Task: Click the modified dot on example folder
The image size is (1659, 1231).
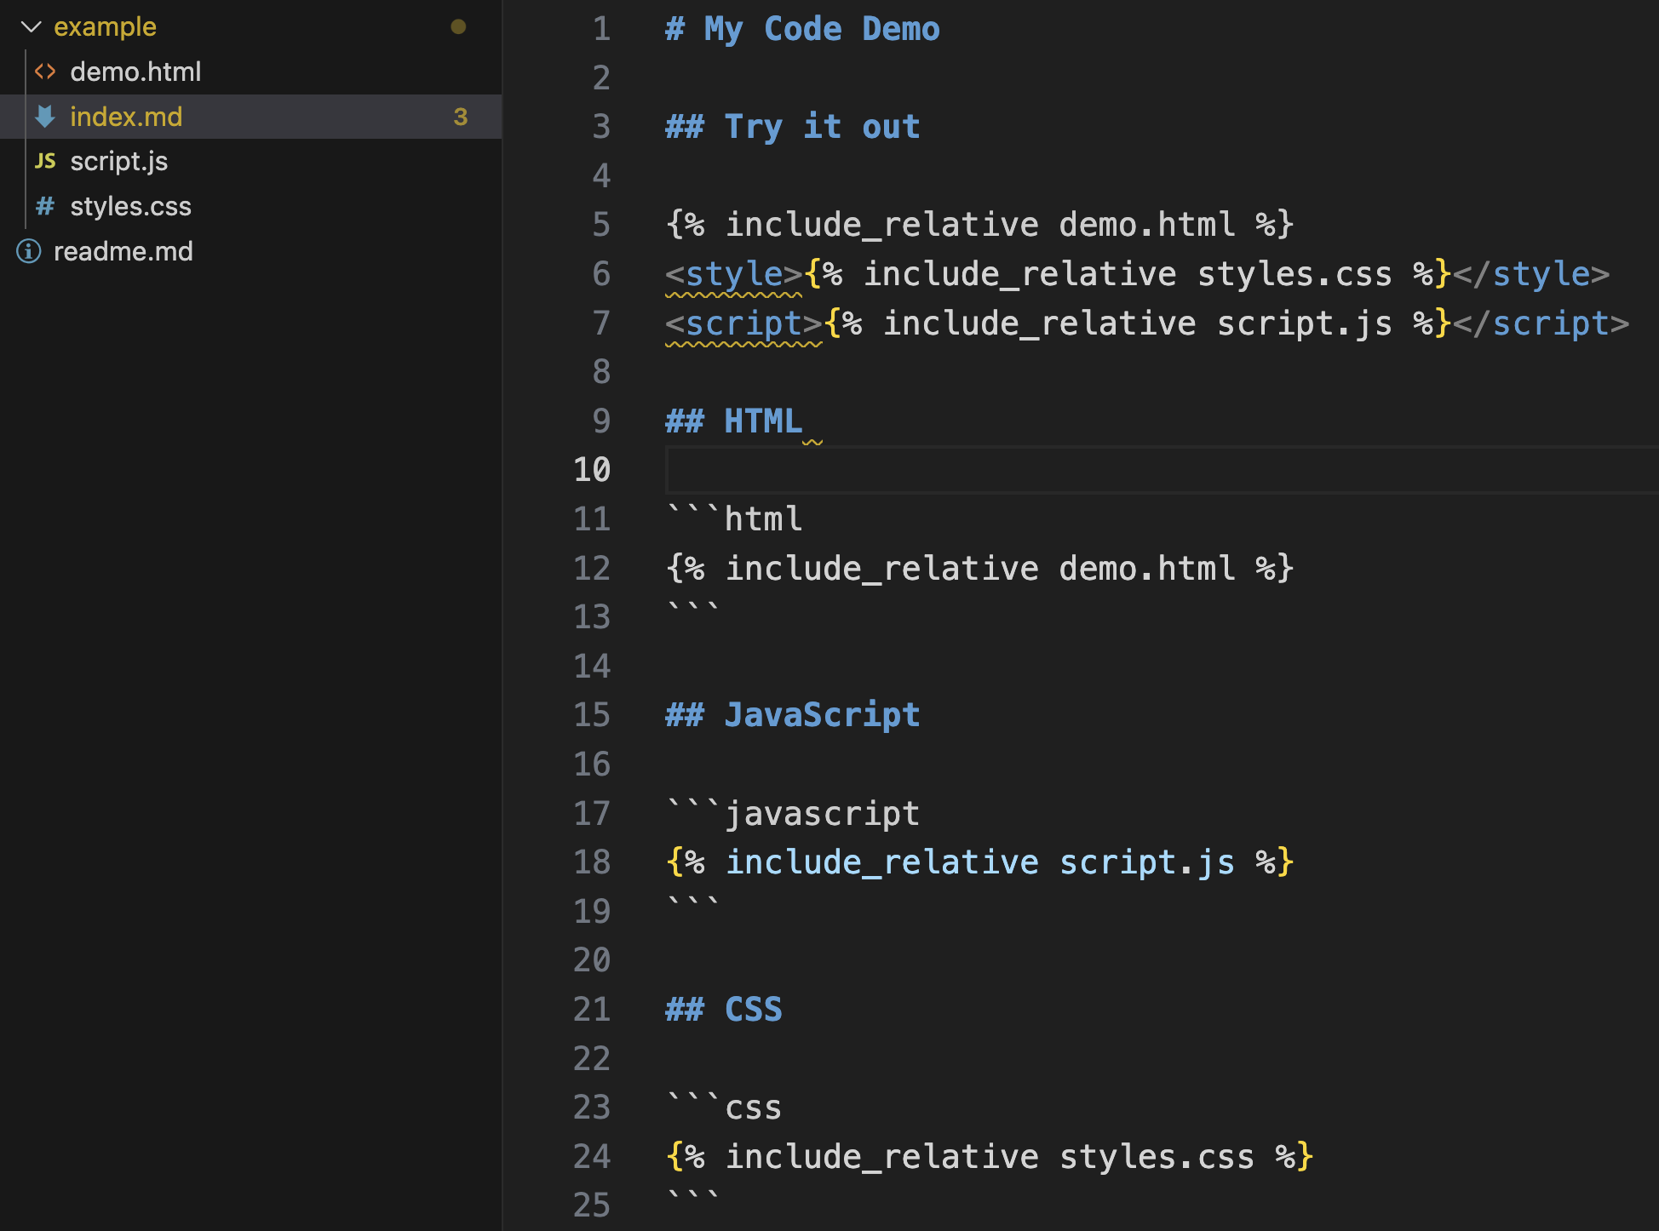Action: coord(458,27)
